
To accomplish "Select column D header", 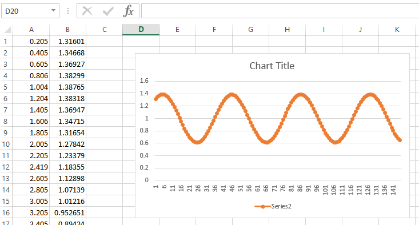I will (x=141, y=29).
